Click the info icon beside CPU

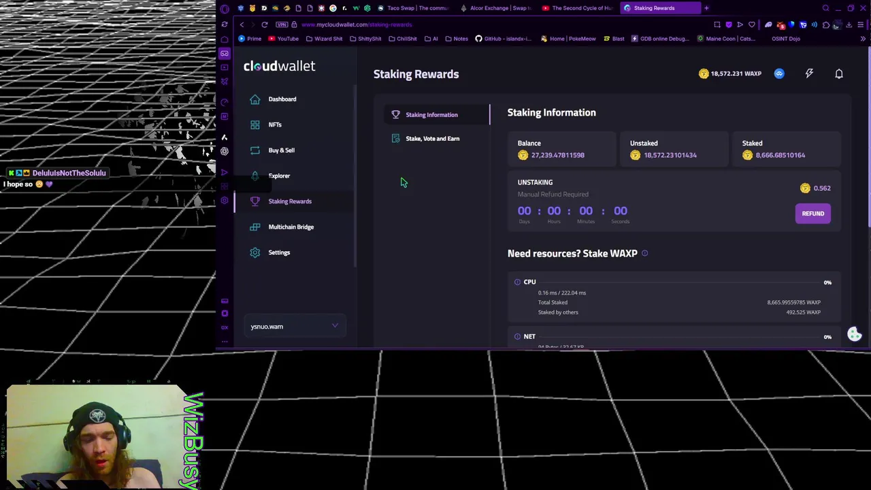click(517, 282)
